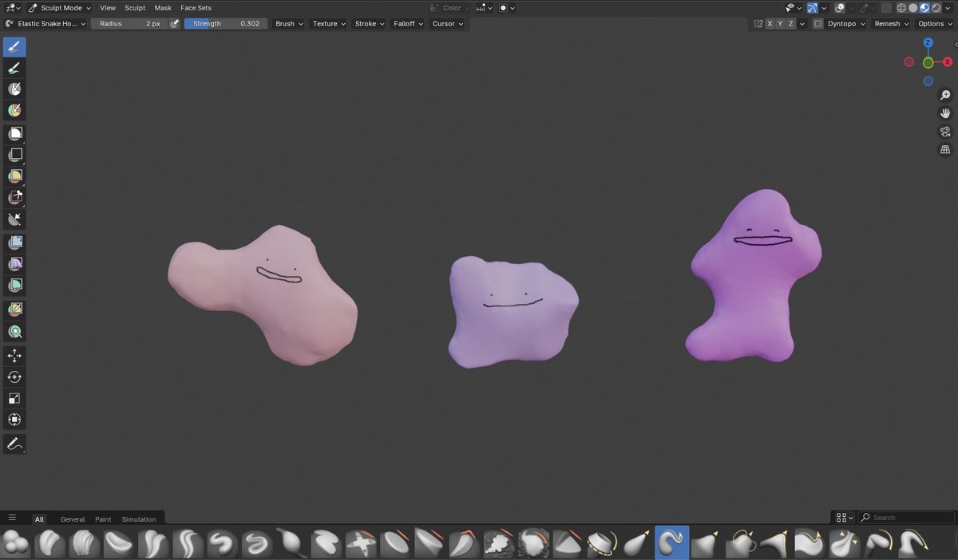Image resolution: width=958 pixels, height=560 pixels.
Task: Toggle Z axis symmetry
Action: tap(791, 24)
